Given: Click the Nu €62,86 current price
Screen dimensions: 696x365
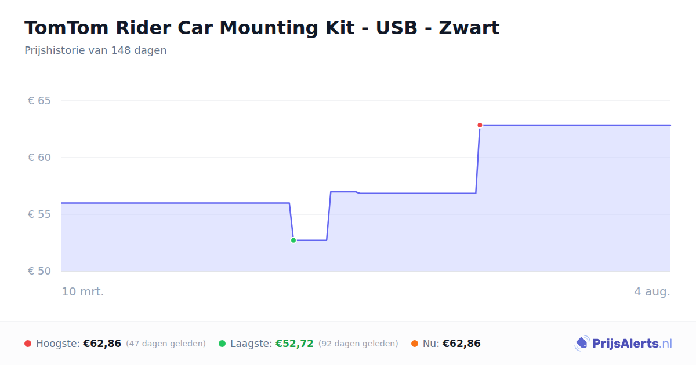Looking at the screenshot, I should pyautogui.click(x=462, y=344).
